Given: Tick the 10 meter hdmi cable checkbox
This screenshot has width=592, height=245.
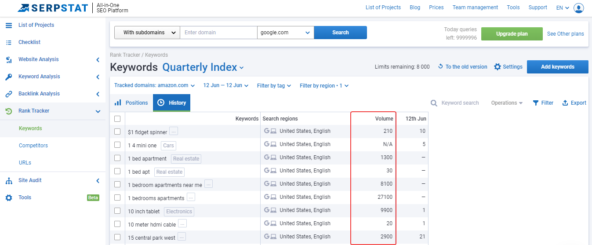Looking at the screenshot, I should pyautogui.click(x=117, y=224).
